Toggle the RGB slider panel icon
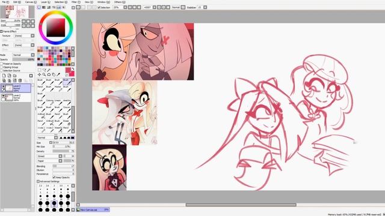Screen dimensions: 385x216 pyautogui.click(x=44, y=7)
